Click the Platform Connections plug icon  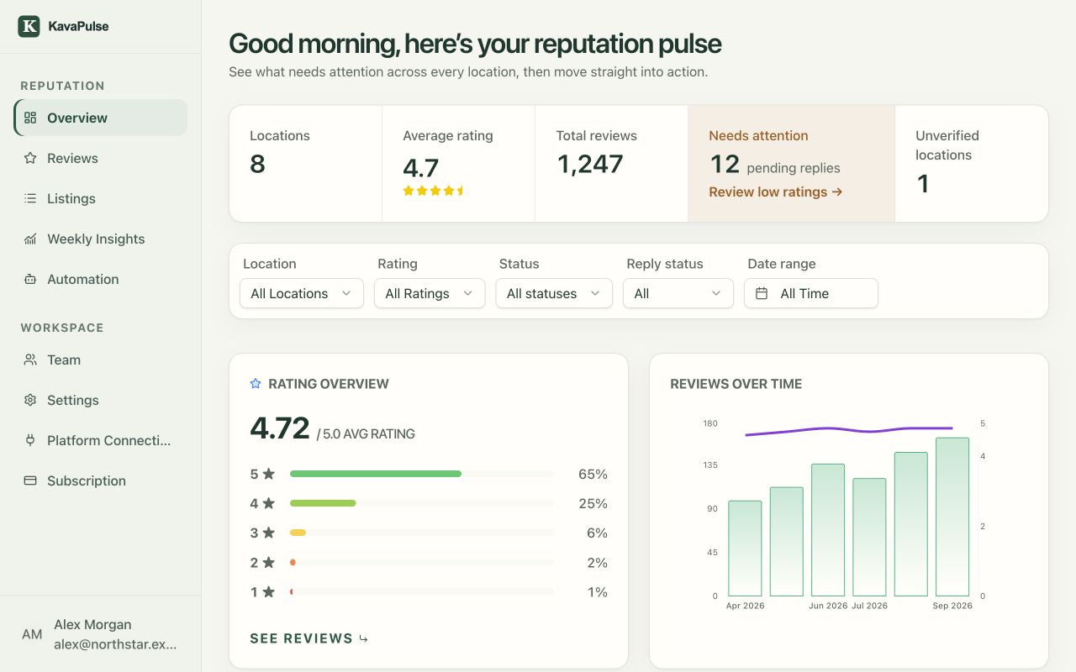click(30, 440)
